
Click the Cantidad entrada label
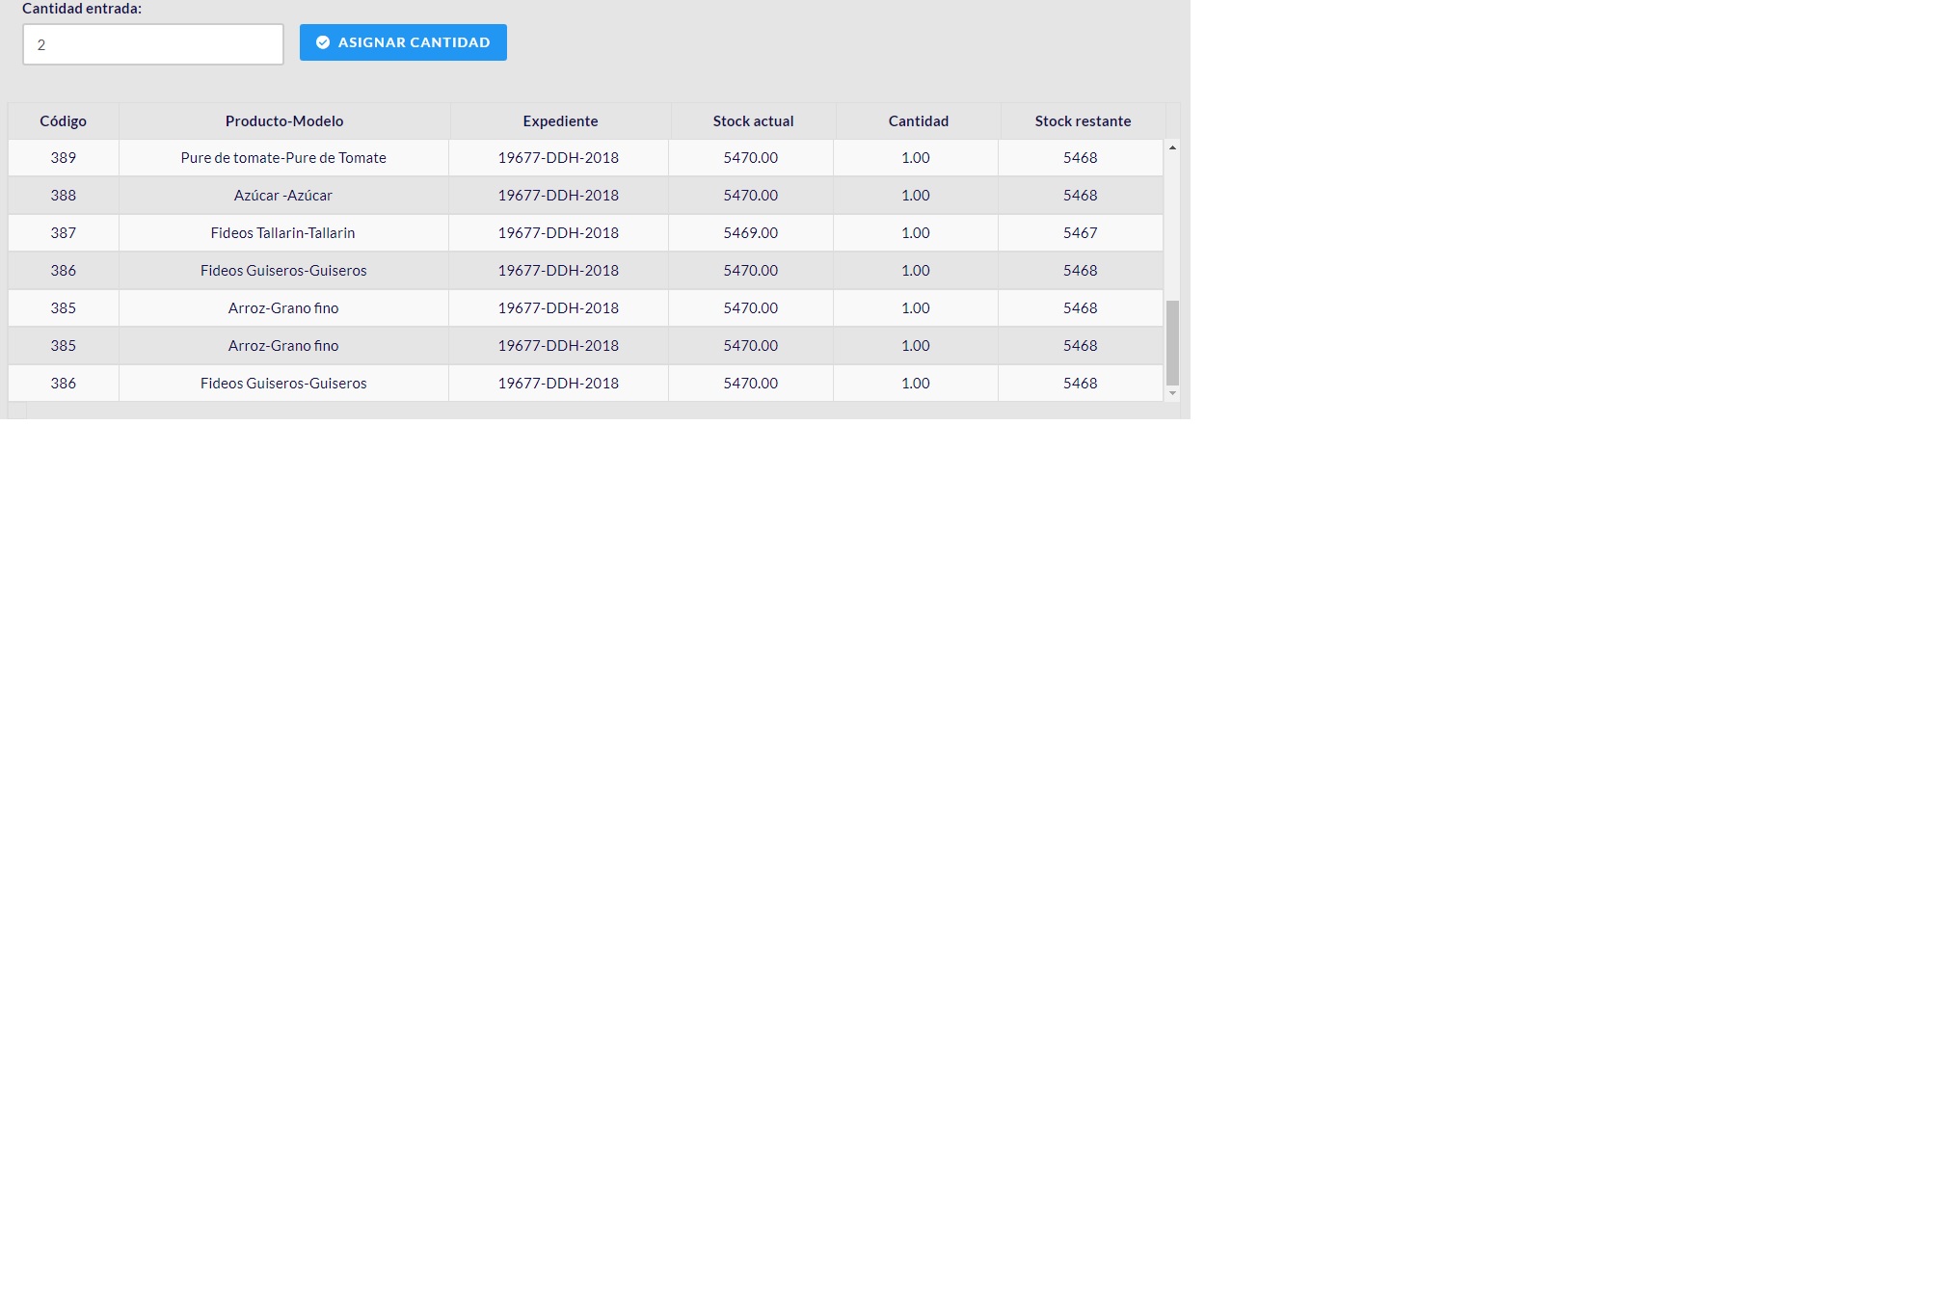point(82,9)
